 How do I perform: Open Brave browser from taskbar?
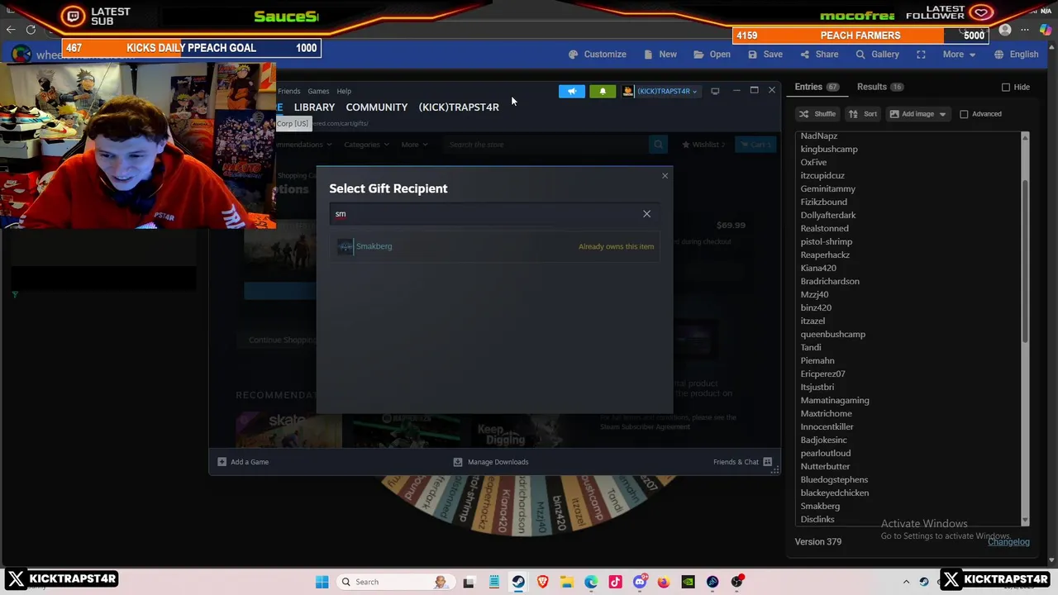pyautogui.click(x=542, y=582)
